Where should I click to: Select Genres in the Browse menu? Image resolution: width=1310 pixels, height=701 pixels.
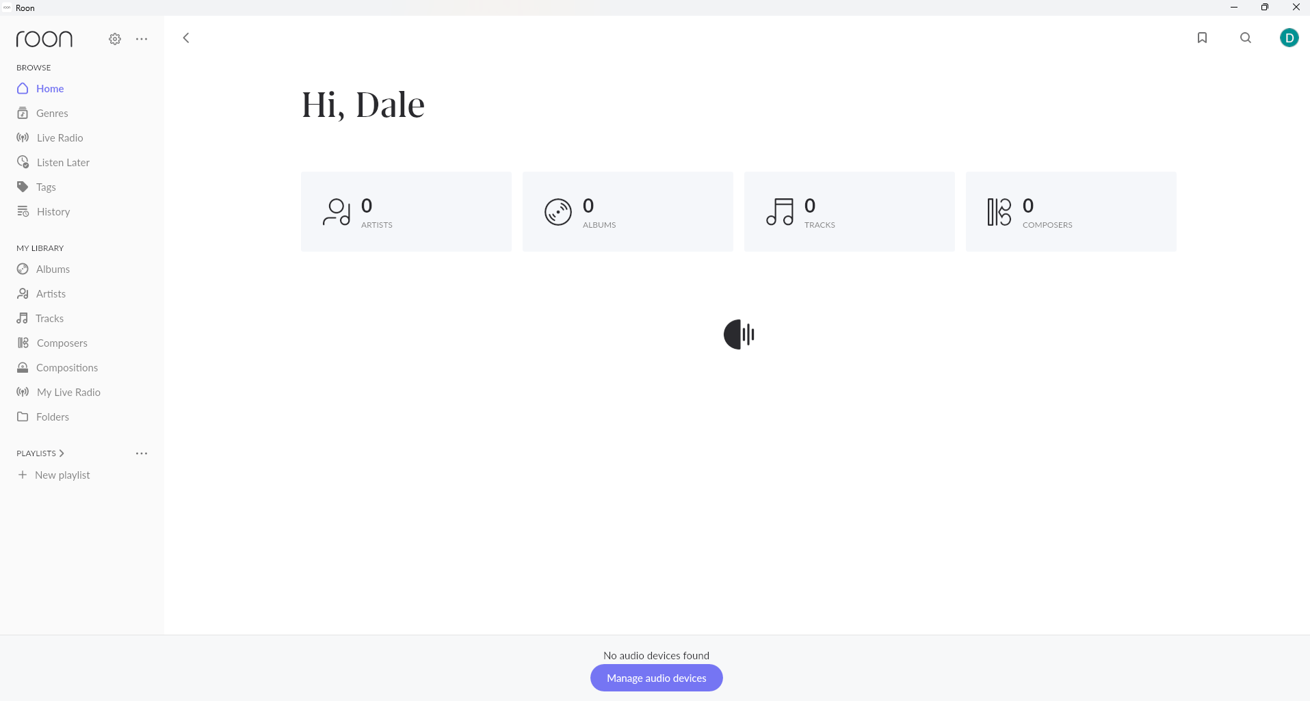pos(52,113)
